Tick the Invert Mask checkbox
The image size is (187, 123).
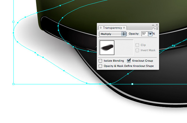click(137, 50)
